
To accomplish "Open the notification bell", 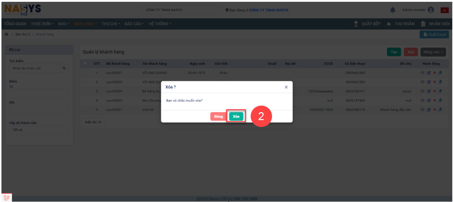I will [393, 10].
